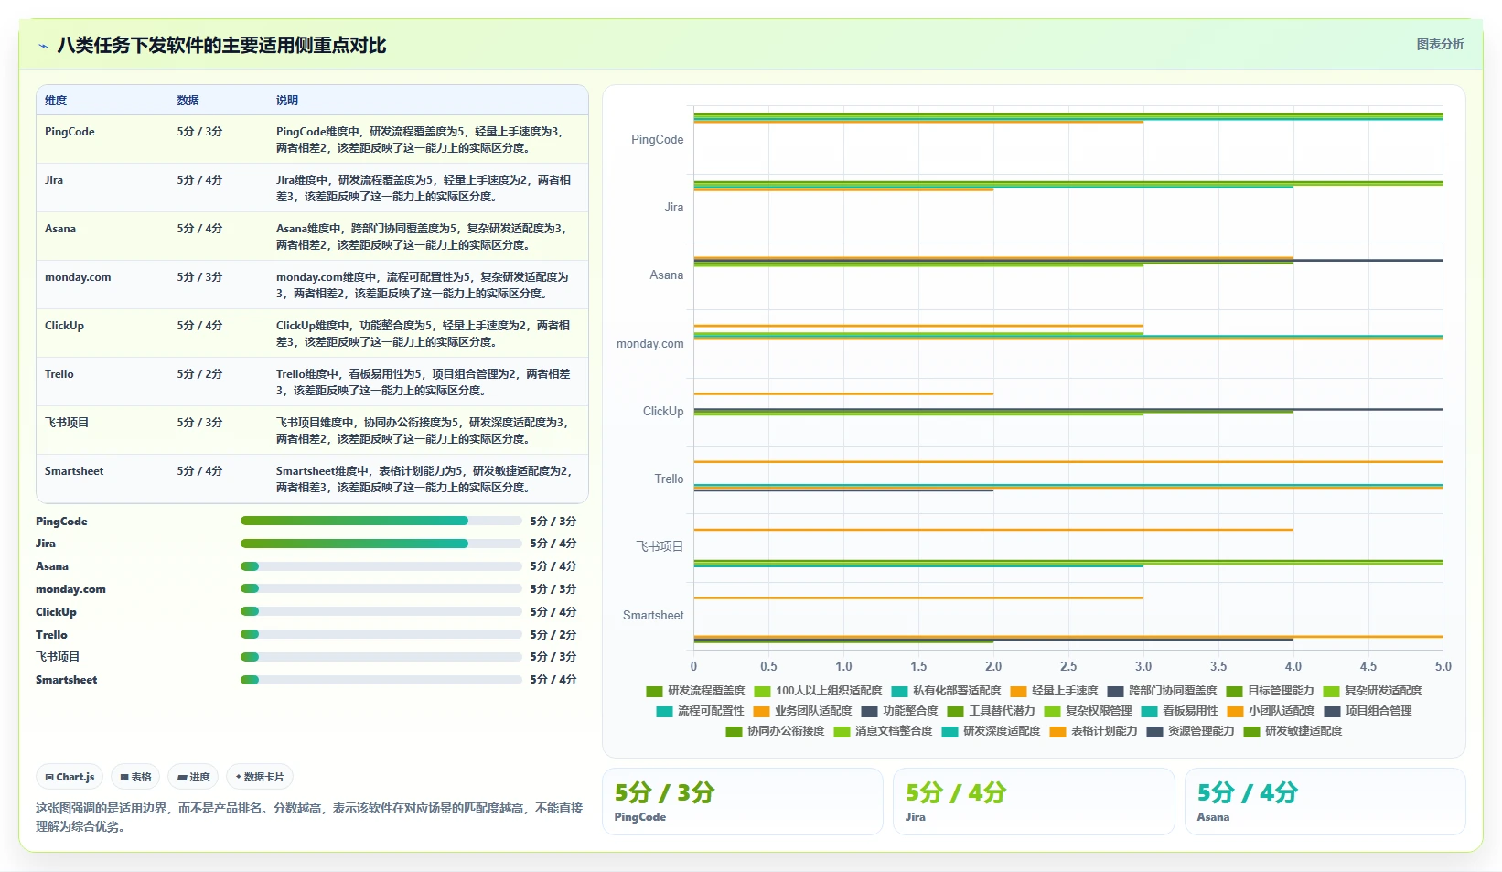
Task: Hide the 小团队适配度 legend series
Action: click(x=1271, y=711)
